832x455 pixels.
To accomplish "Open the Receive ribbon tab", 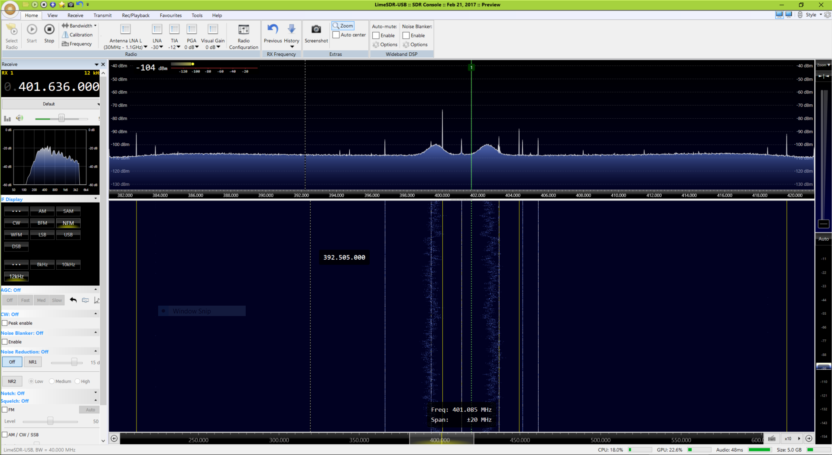I will coord(75,15).
